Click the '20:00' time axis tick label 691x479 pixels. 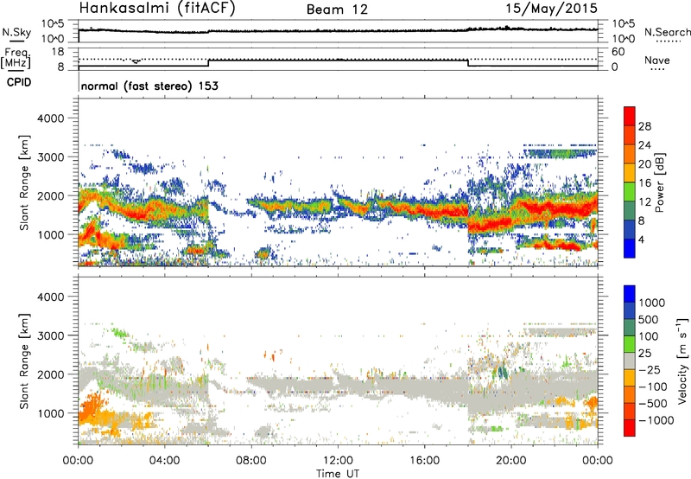tap(510, 461)
